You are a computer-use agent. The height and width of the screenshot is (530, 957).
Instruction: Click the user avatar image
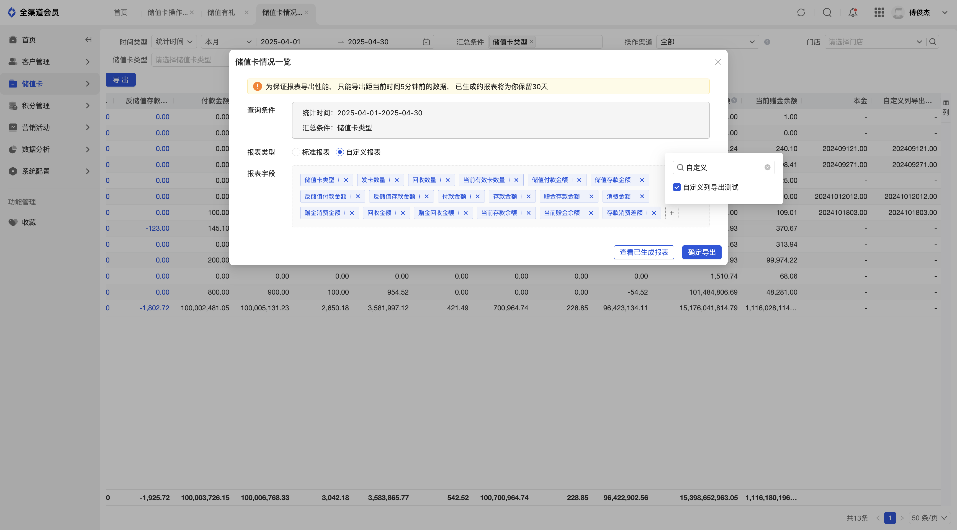(x=898, y=13)
